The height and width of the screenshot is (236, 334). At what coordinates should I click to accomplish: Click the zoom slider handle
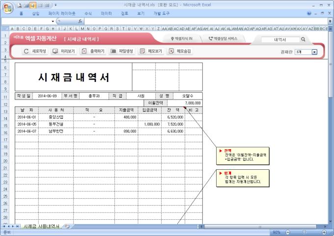click(304, 232)
